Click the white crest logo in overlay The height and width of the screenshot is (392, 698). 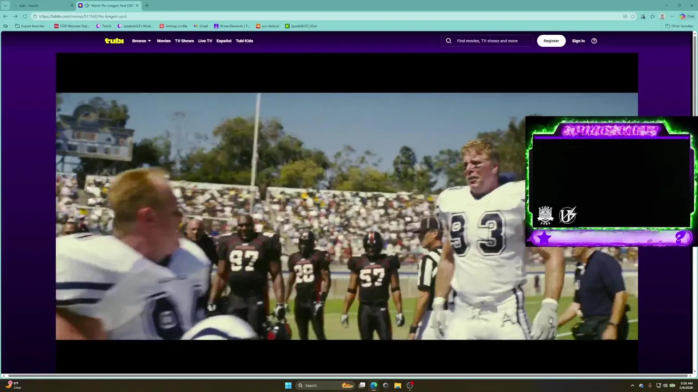(x=545, y=215)
